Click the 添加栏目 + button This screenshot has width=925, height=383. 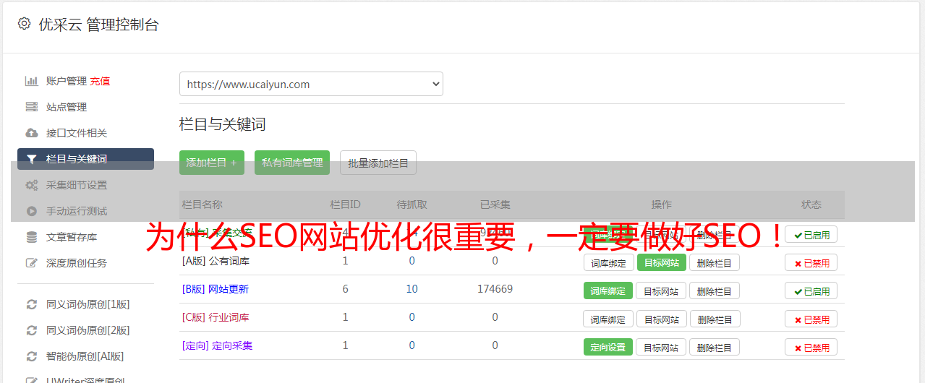click(x=212, y=163)
